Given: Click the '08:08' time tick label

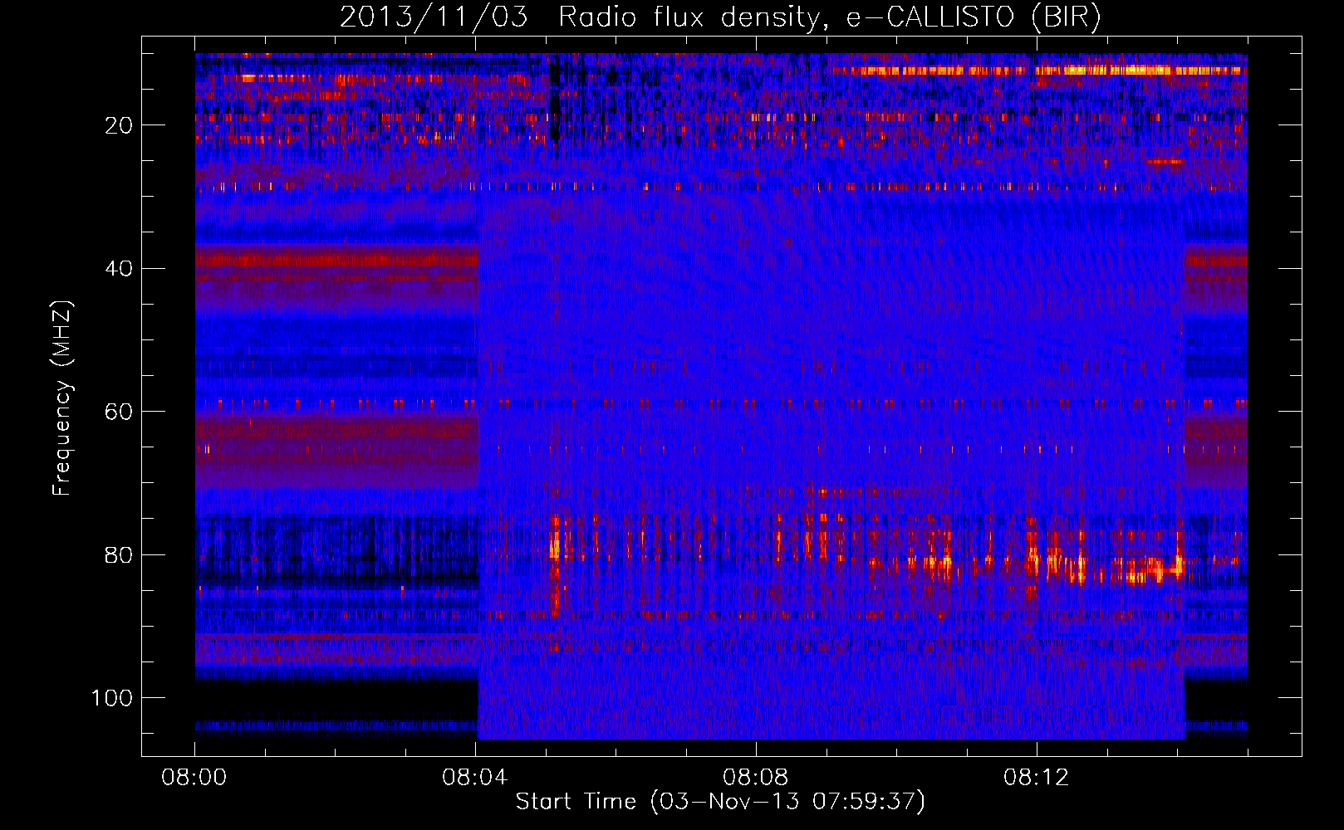Looking at the screenshot, I should 756,778.
